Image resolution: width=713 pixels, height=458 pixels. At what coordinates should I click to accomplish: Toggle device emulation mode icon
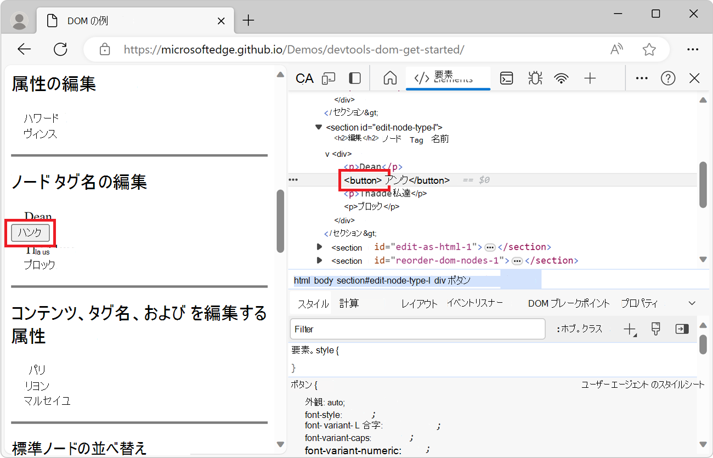(x=328, y=78)
